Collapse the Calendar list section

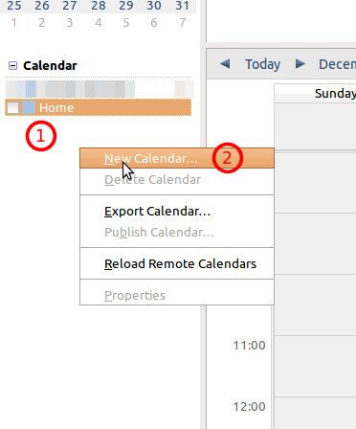(x=12, y=66)
